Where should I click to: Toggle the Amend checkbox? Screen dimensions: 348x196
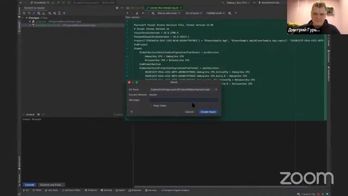tap(23, 115)
